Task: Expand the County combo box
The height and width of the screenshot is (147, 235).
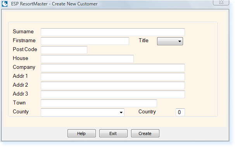Action: [83, 112]
